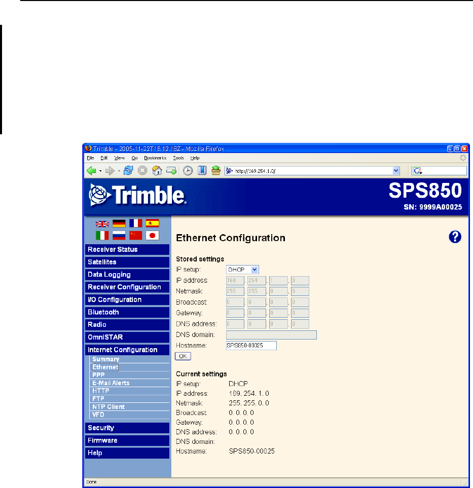The height and width of the screenshot is (488, 473).
Task: Open I/O Configuration section
Action: [127, 299]
